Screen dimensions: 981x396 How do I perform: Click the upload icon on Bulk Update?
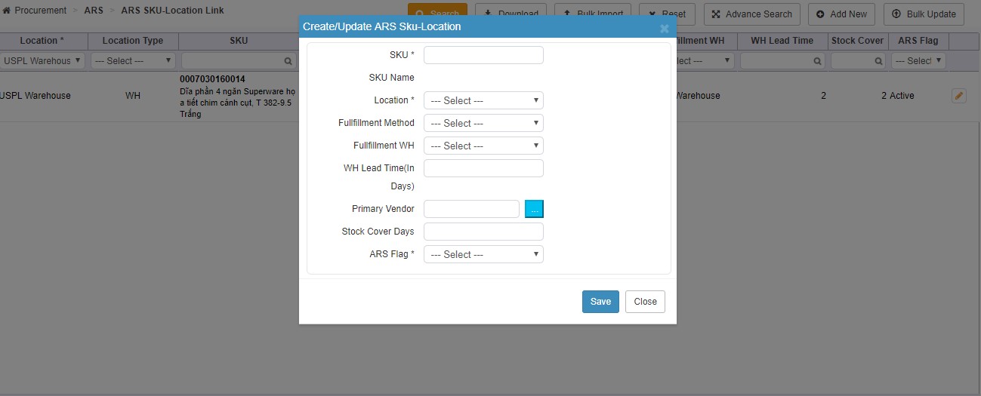point(896,14)
